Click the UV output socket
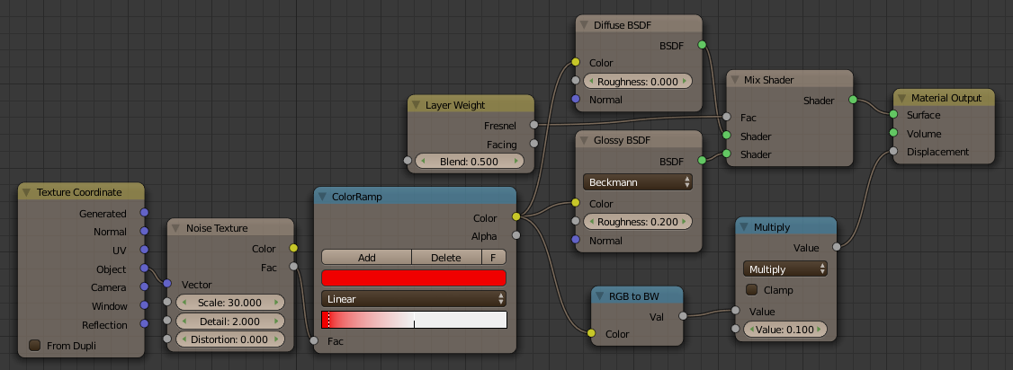 tap(144, 250)
